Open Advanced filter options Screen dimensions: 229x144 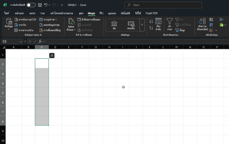pos(180,30)
